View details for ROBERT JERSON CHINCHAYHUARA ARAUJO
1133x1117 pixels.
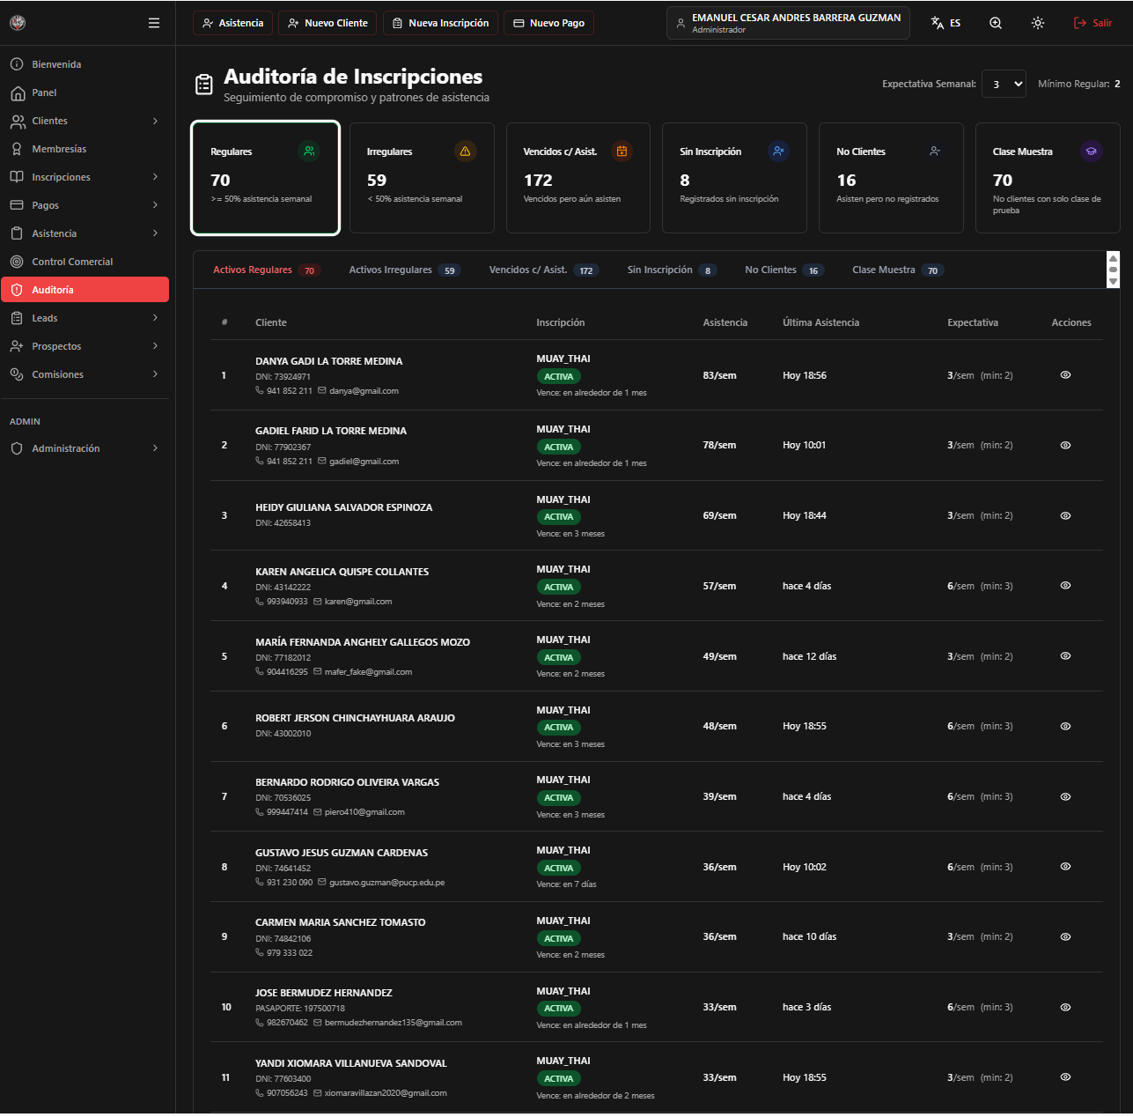1065,727
